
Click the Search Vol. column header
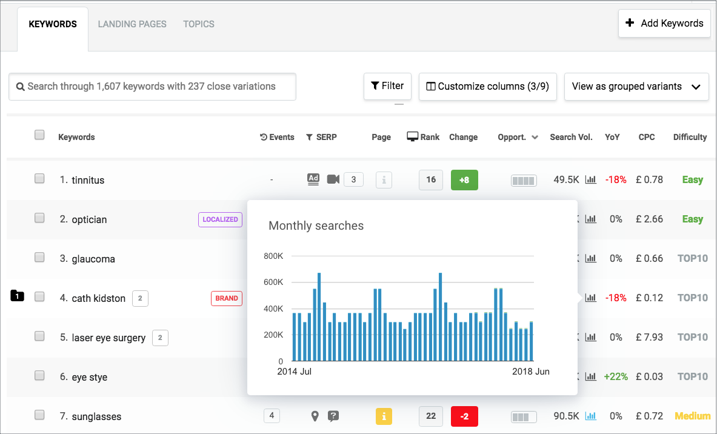coord(571,137)
